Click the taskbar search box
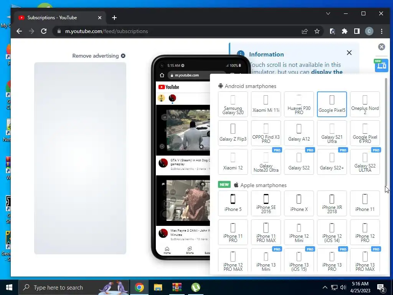This screenshot has width=393, height=295. [74, 287]
